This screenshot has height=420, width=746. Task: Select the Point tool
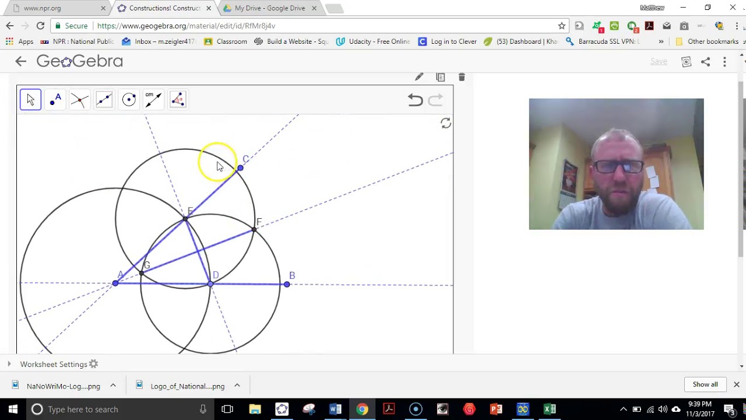(x=55, y=99)
